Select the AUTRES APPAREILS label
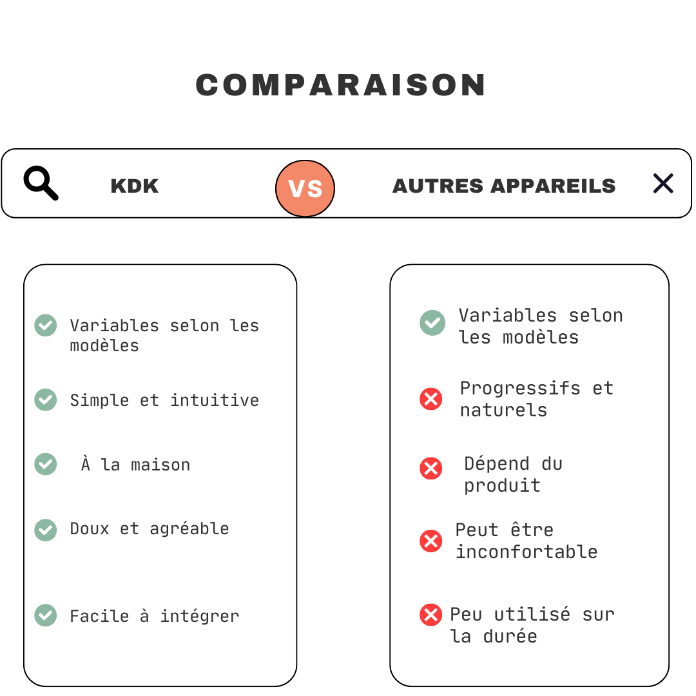This screenshot has height=696, width=696. [x=504, y=186]
